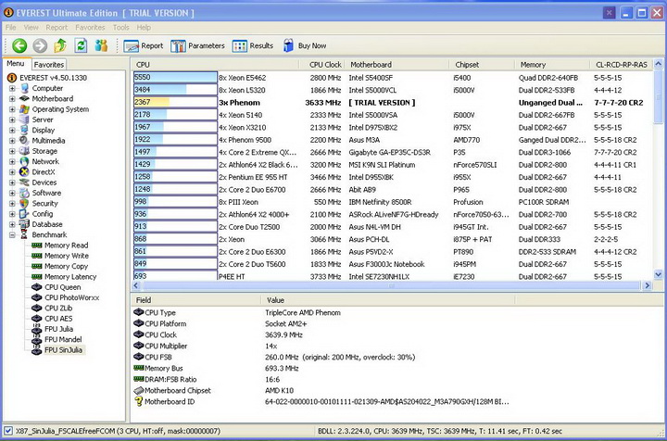667x441 pixels.
Task: Open the Report toolbar button
Action: pyautogui.click(x=144, y=45)
